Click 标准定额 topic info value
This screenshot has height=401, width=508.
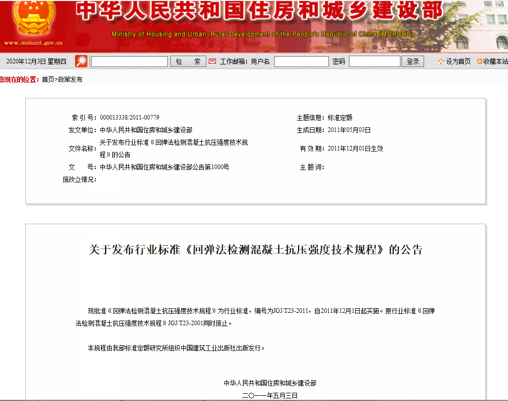point(340,118)
